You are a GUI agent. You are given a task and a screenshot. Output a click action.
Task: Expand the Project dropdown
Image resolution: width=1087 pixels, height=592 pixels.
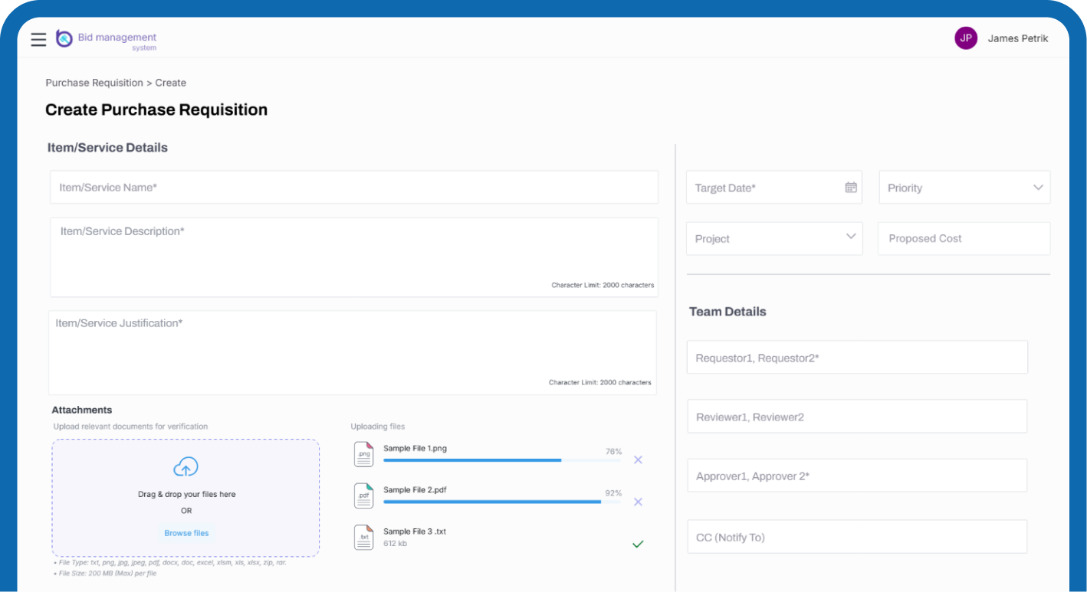point(849,238)
